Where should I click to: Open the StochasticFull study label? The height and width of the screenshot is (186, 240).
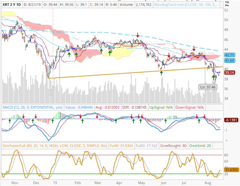55,146
